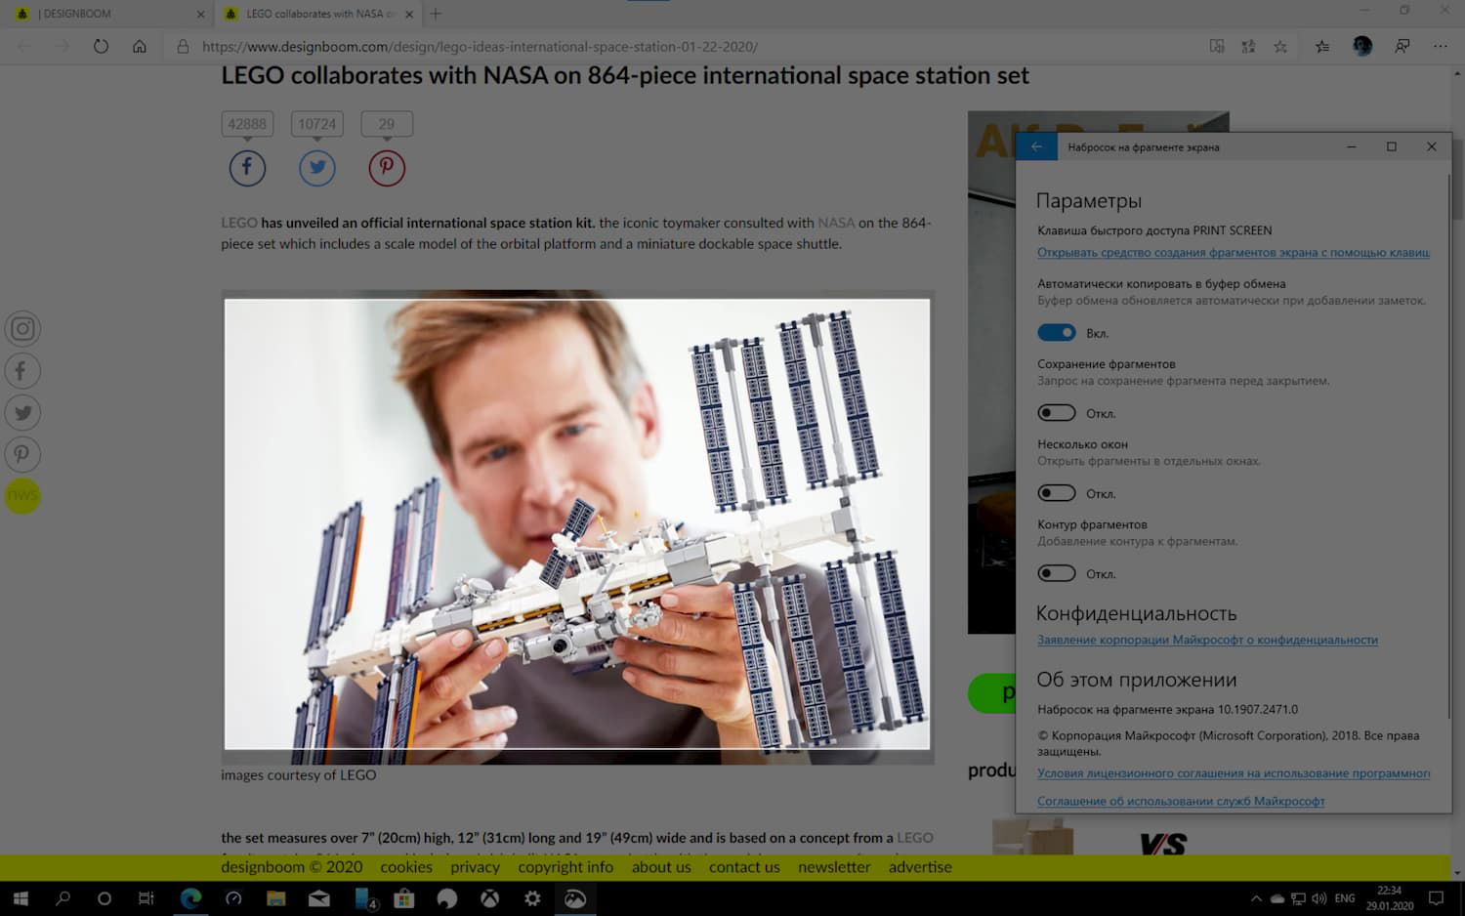Open the Mail app from the taskbar
The image size is (1465, 916).
click(319, 898)
